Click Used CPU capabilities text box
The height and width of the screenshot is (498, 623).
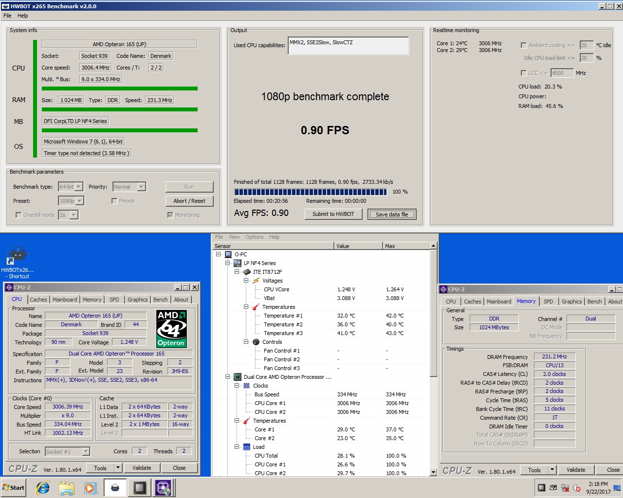(348, 46)
